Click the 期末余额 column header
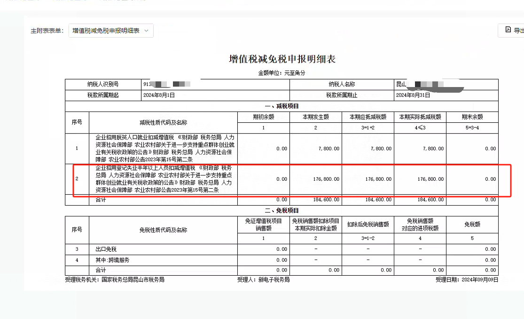The height and width of the screenshot is (319, 524). point(472,117)
